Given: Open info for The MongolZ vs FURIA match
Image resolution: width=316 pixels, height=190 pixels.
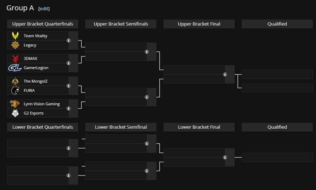Looking at the screenshot, I should 69,86.
